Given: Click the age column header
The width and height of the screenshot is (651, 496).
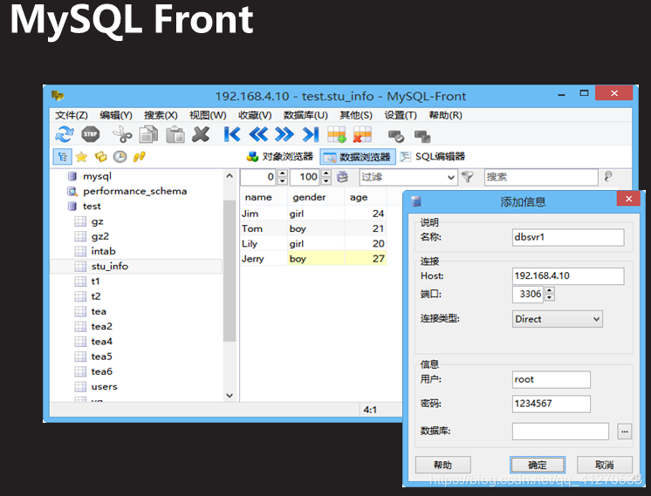Looking at the screenshot, I should [x=366, y=197].
